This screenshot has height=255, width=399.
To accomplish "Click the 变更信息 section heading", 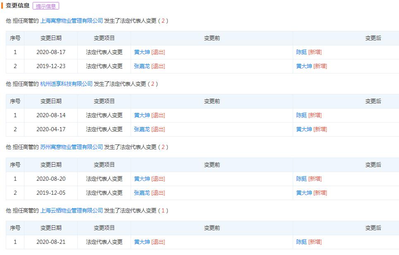I will (17, 6).
